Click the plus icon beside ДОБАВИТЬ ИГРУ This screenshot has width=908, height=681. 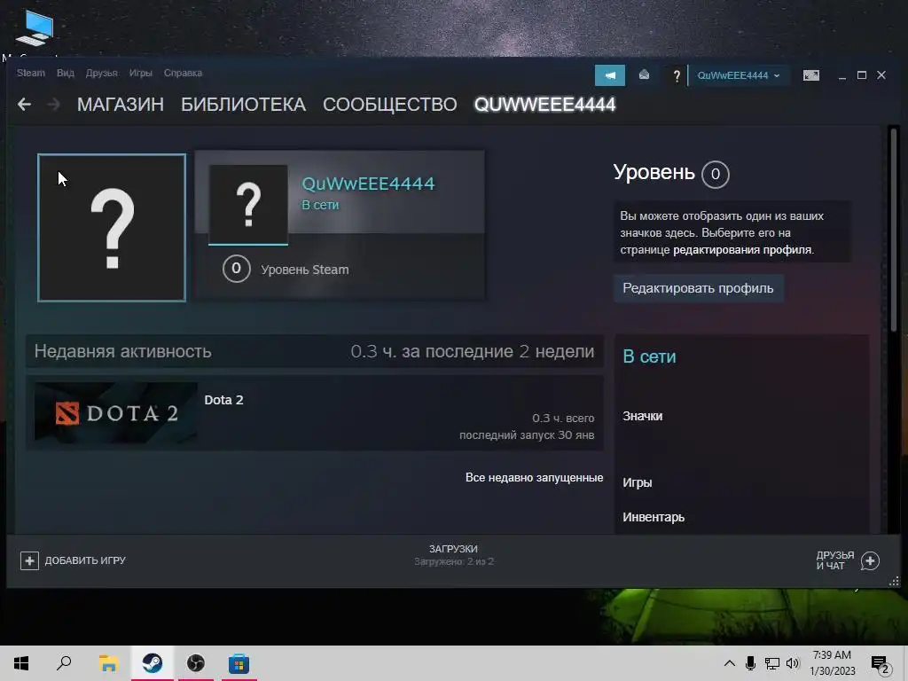click(x=29, y=560)
